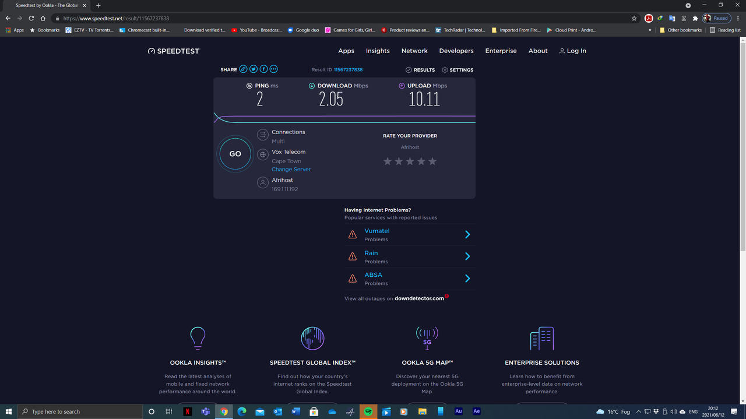
Task: Reload the page
Action: coord(31,18)
